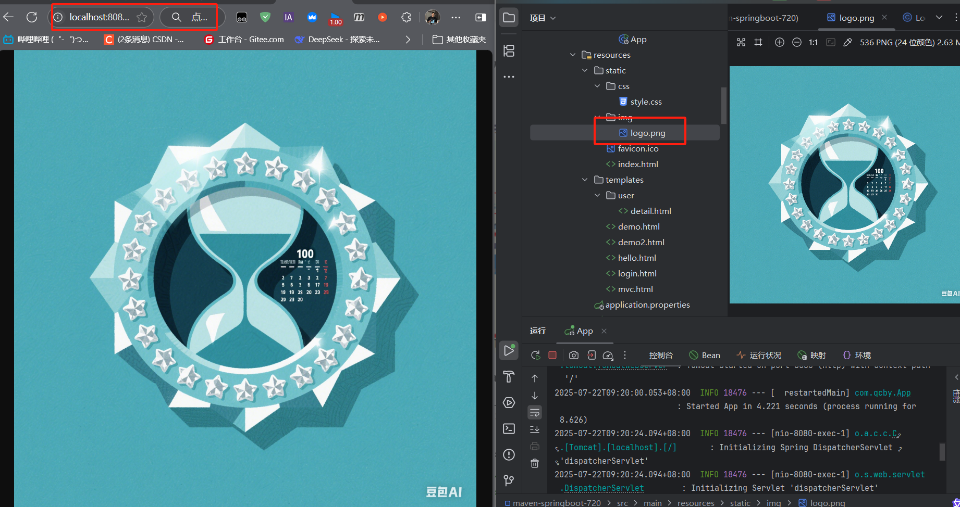Toggle image grid display
The width and height of the screenshot is (960, 507).
tap(758, 42)
